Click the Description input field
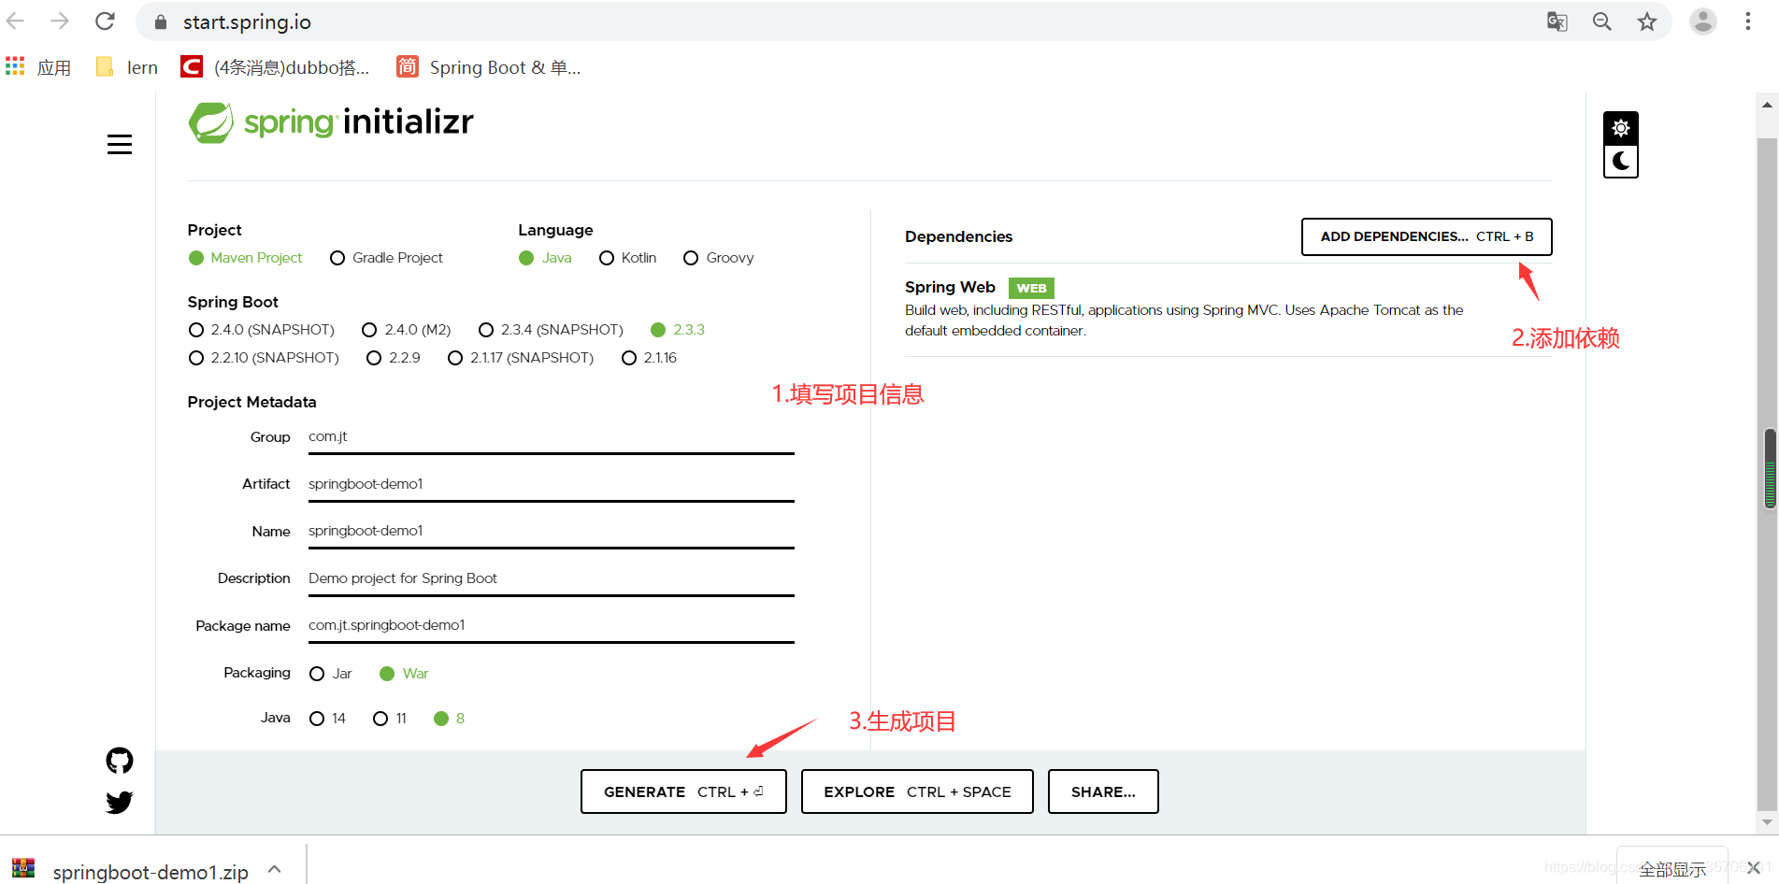1779x884 pixels. point(552,578)
